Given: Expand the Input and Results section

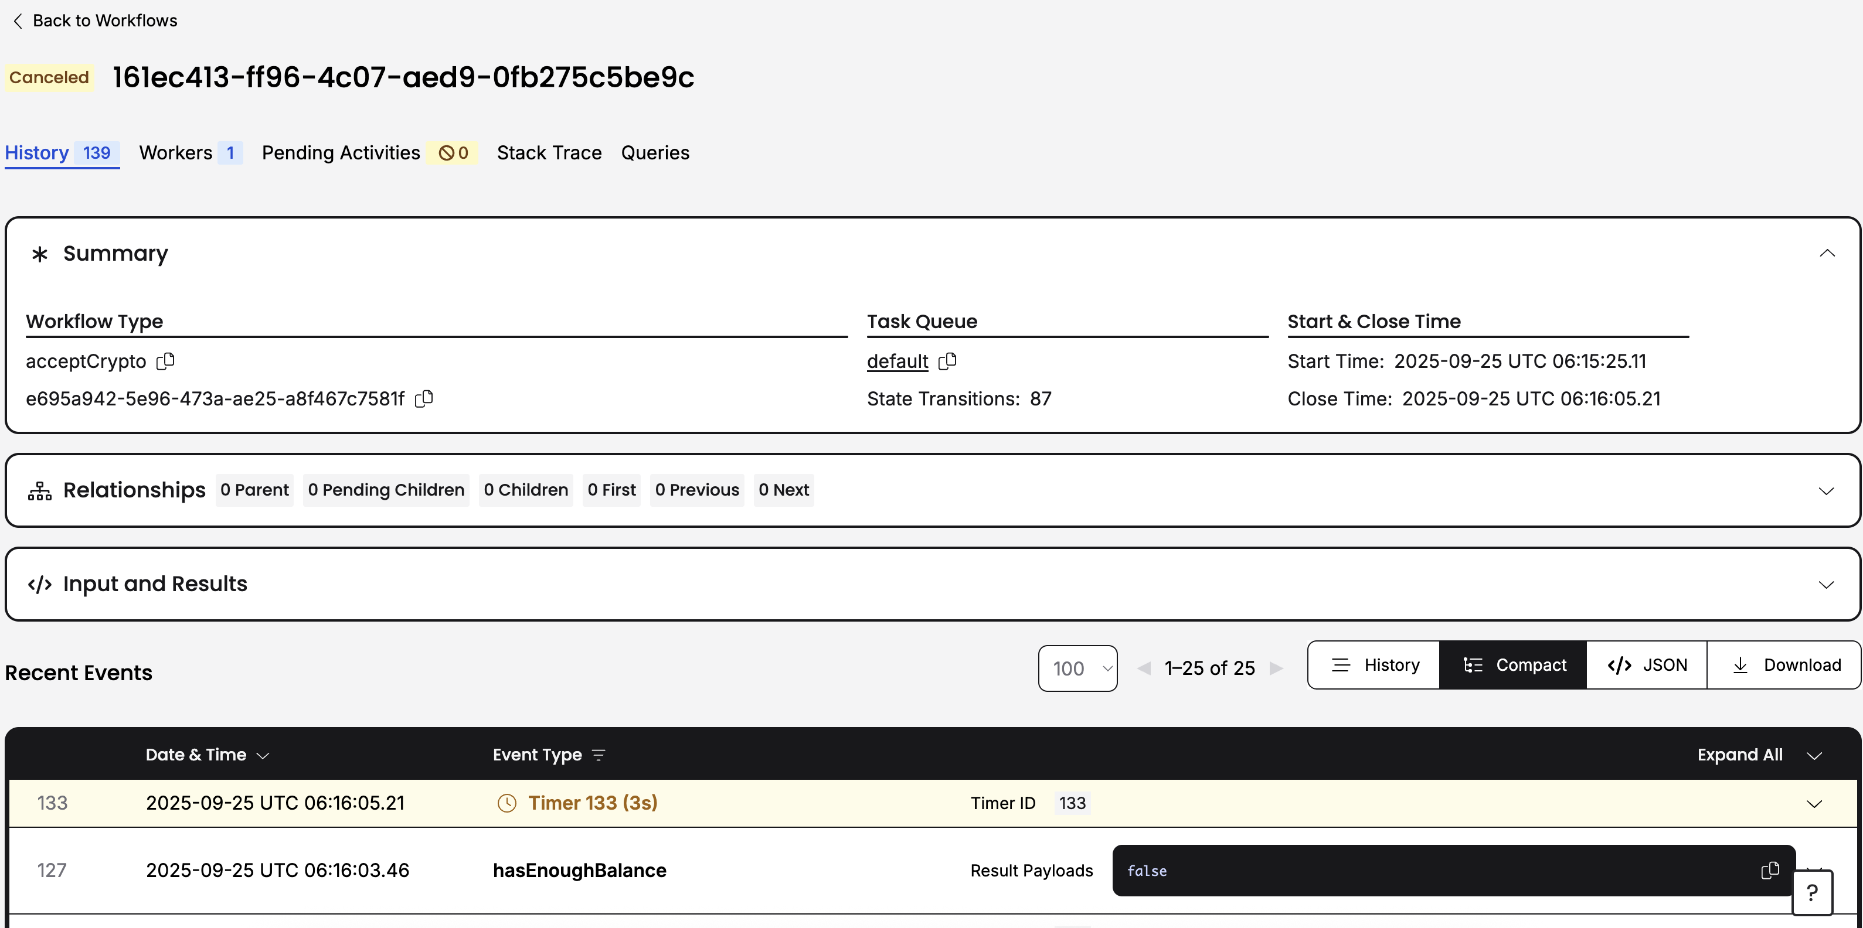Looking at the screenshot, I should tap(1826, 584).
